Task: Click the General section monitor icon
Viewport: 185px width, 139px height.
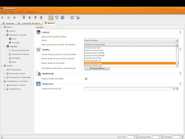Action: tap(38, 32)
